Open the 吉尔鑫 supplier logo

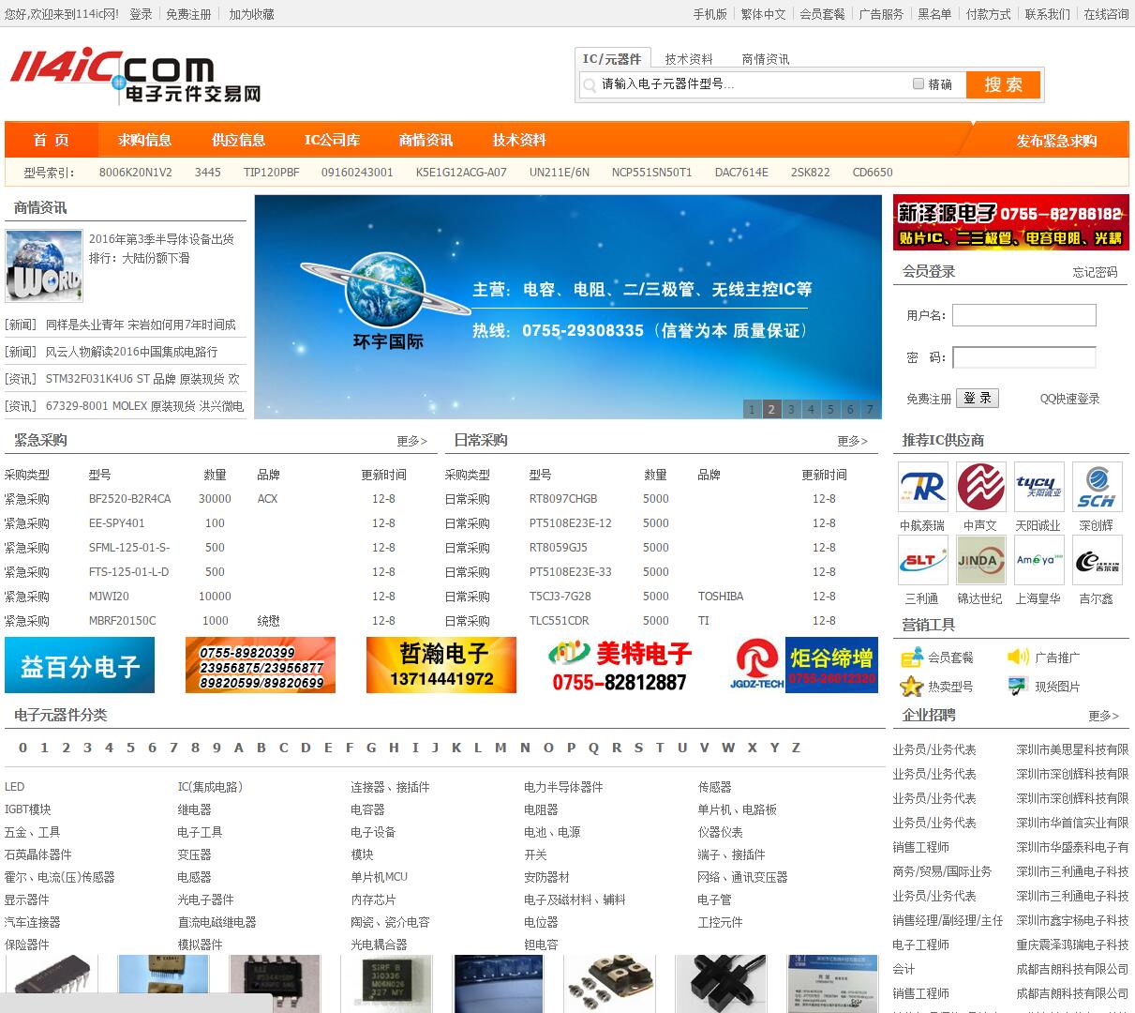[x=1097, y=560]
